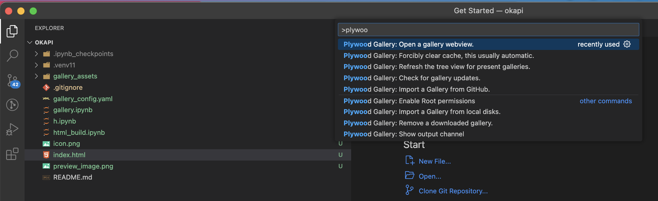Click the Open folder icon under Start
This screenshot has height=201, width=658.
[x=410, y=175]
